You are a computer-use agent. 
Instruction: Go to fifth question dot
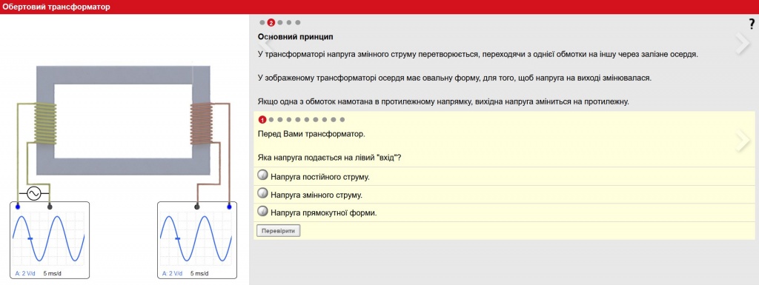(x=298, y=119)
